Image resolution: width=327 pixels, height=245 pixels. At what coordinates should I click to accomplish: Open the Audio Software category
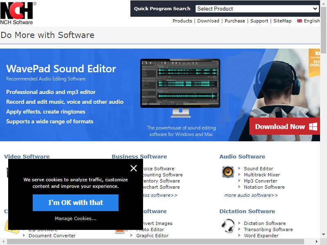click(242, 156)
